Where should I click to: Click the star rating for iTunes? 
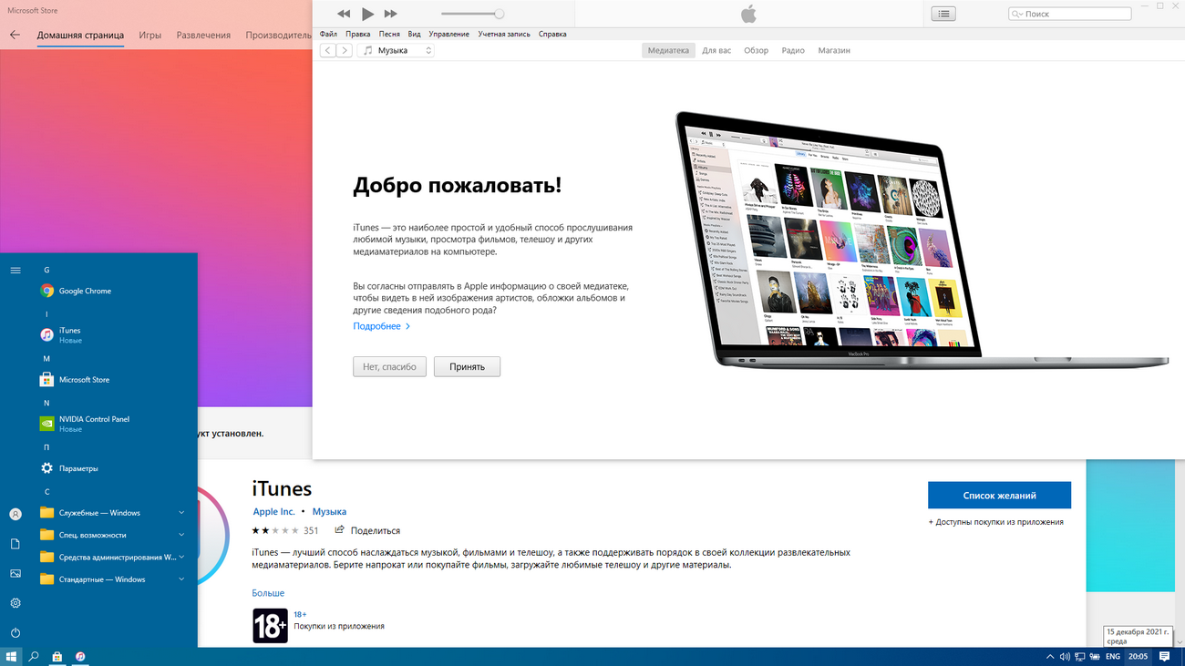[x=275, y=530]
